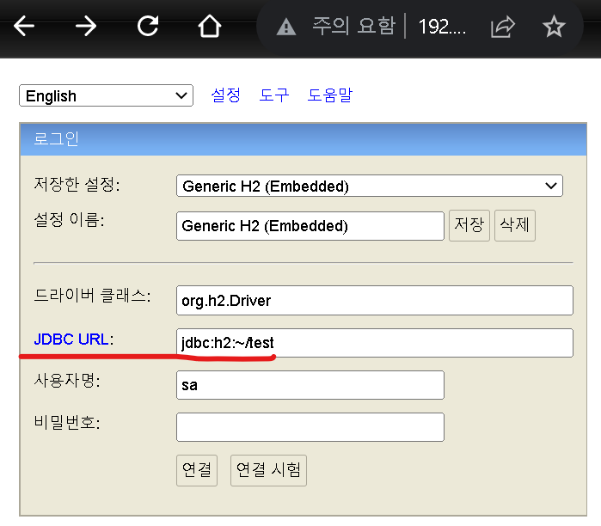Image resolution: width=601 pixels, height=526 pixels.
Task: Click the 삭제 button
Action: point(515,225)
